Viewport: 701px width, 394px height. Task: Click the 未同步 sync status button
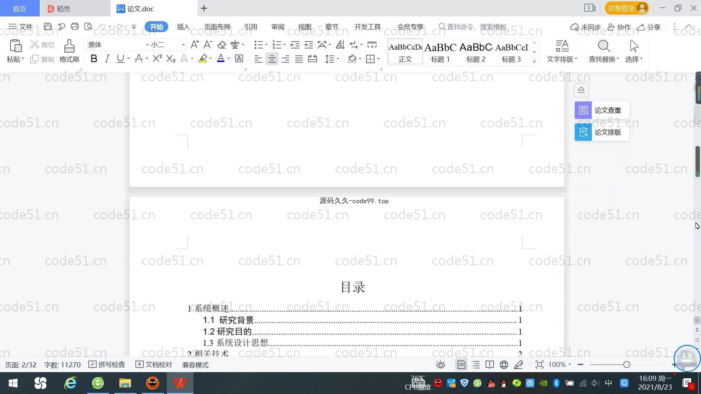586,27
